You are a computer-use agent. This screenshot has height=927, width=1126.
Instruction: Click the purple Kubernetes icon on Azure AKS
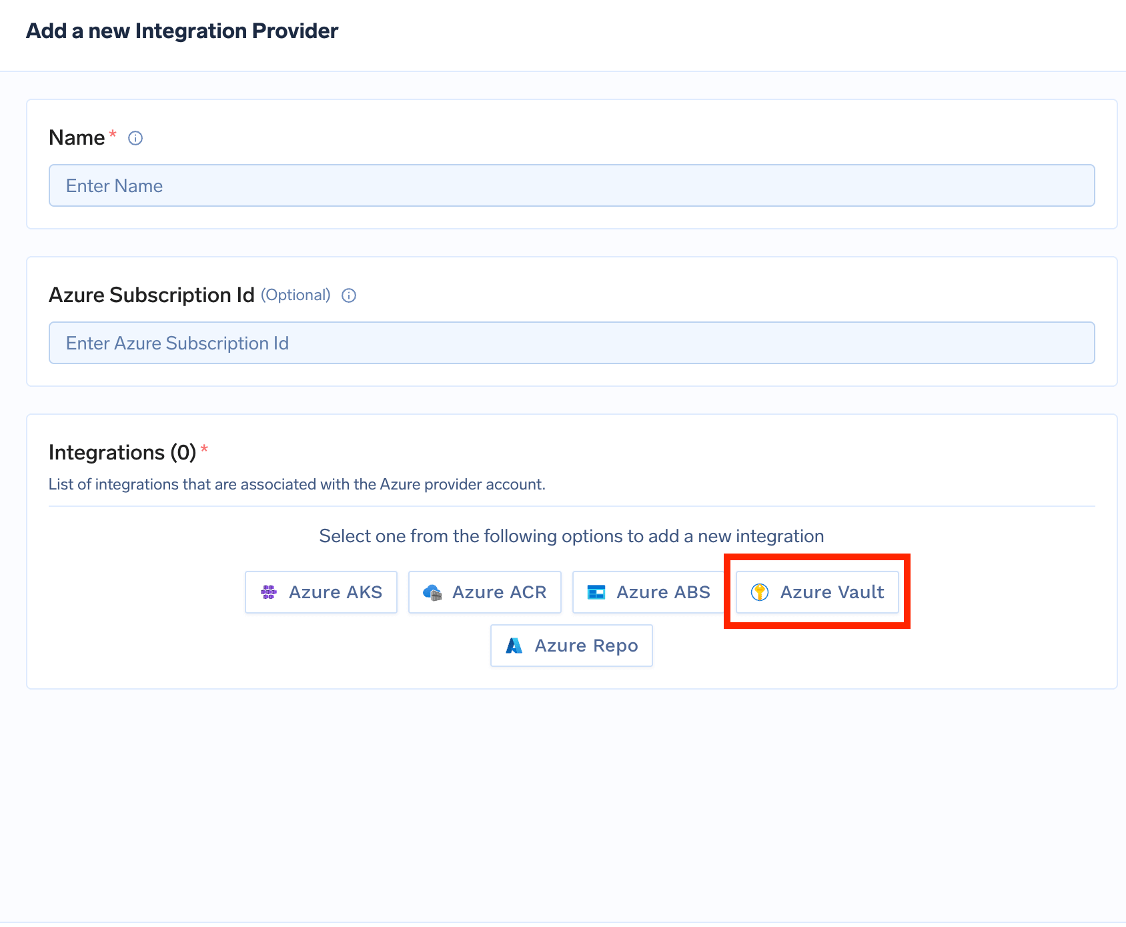click(x=269, y=592)
